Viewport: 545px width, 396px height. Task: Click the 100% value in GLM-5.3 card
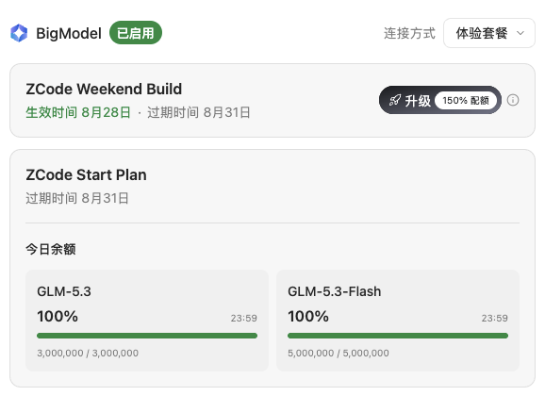[x=58, y=317]
